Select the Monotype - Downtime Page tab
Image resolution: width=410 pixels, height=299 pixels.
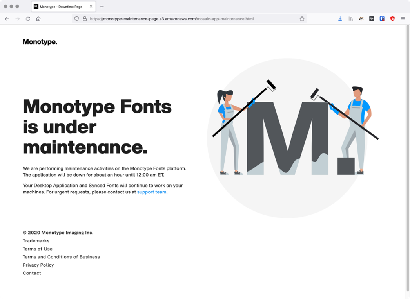point(63,7)
